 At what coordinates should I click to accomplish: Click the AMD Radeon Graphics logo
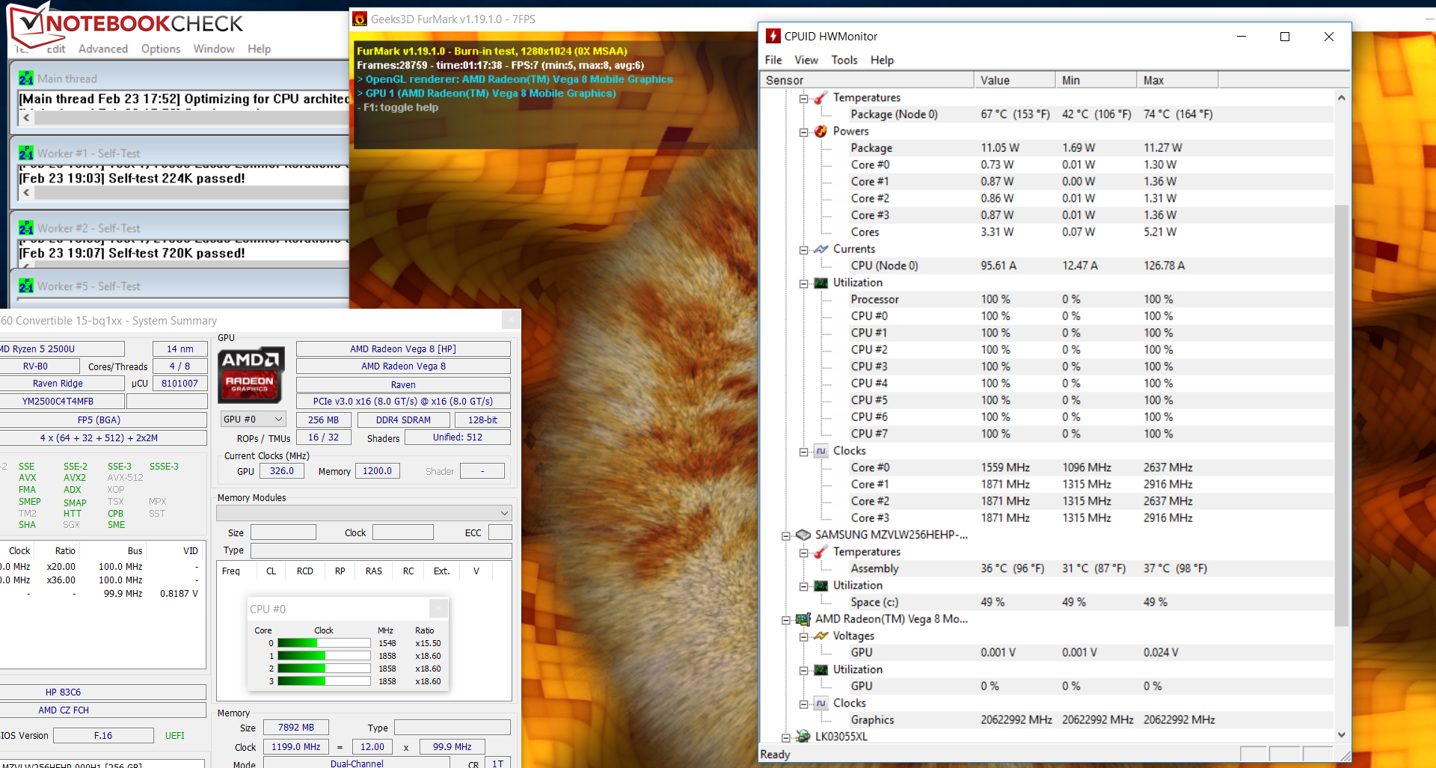click(251, 374)
